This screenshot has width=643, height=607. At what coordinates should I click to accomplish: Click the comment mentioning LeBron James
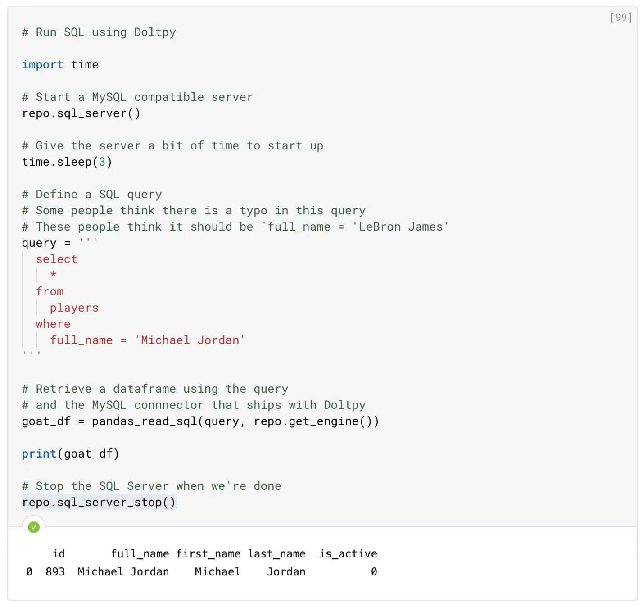click(234, 226)
